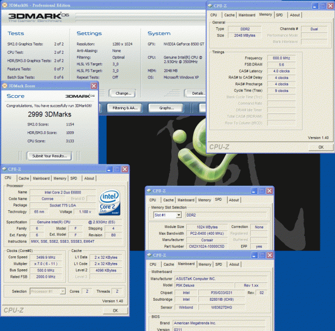Click the PC2-6400 (400 MHz) bandwidth value
This screenshot has height=331, width=335.
pyautogui.click(x=207, y=233)
